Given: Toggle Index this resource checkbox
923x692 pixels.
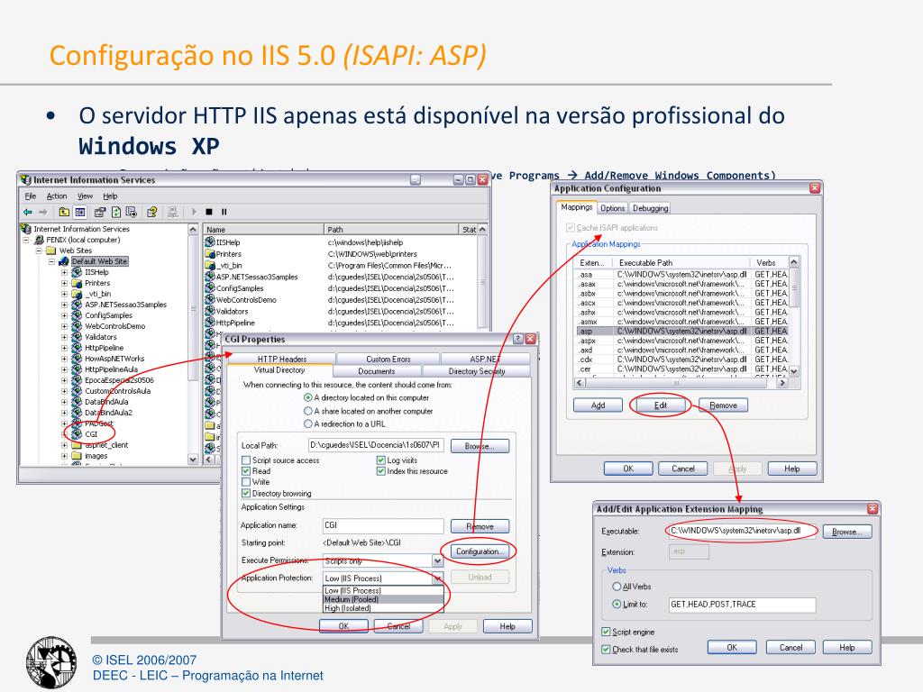Looking at the screenshot, I should (x=381, y=471).
